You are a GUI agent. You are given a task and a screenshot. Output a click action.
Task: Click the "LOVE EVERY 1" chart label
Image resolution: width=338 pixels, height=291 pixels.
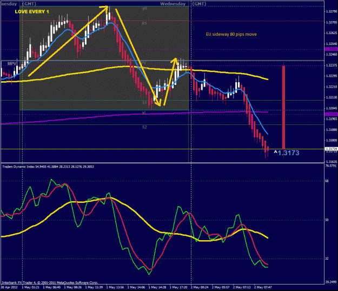(32, 12)
